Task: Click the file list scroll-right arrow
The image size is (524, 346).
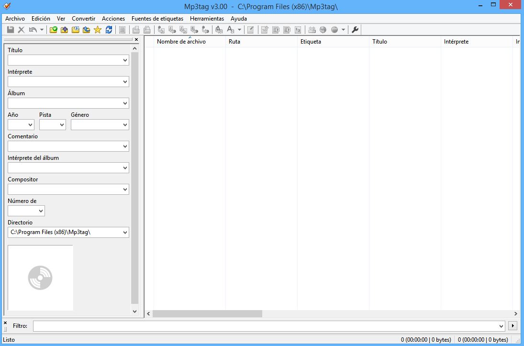Action: (x=516, y=314)
